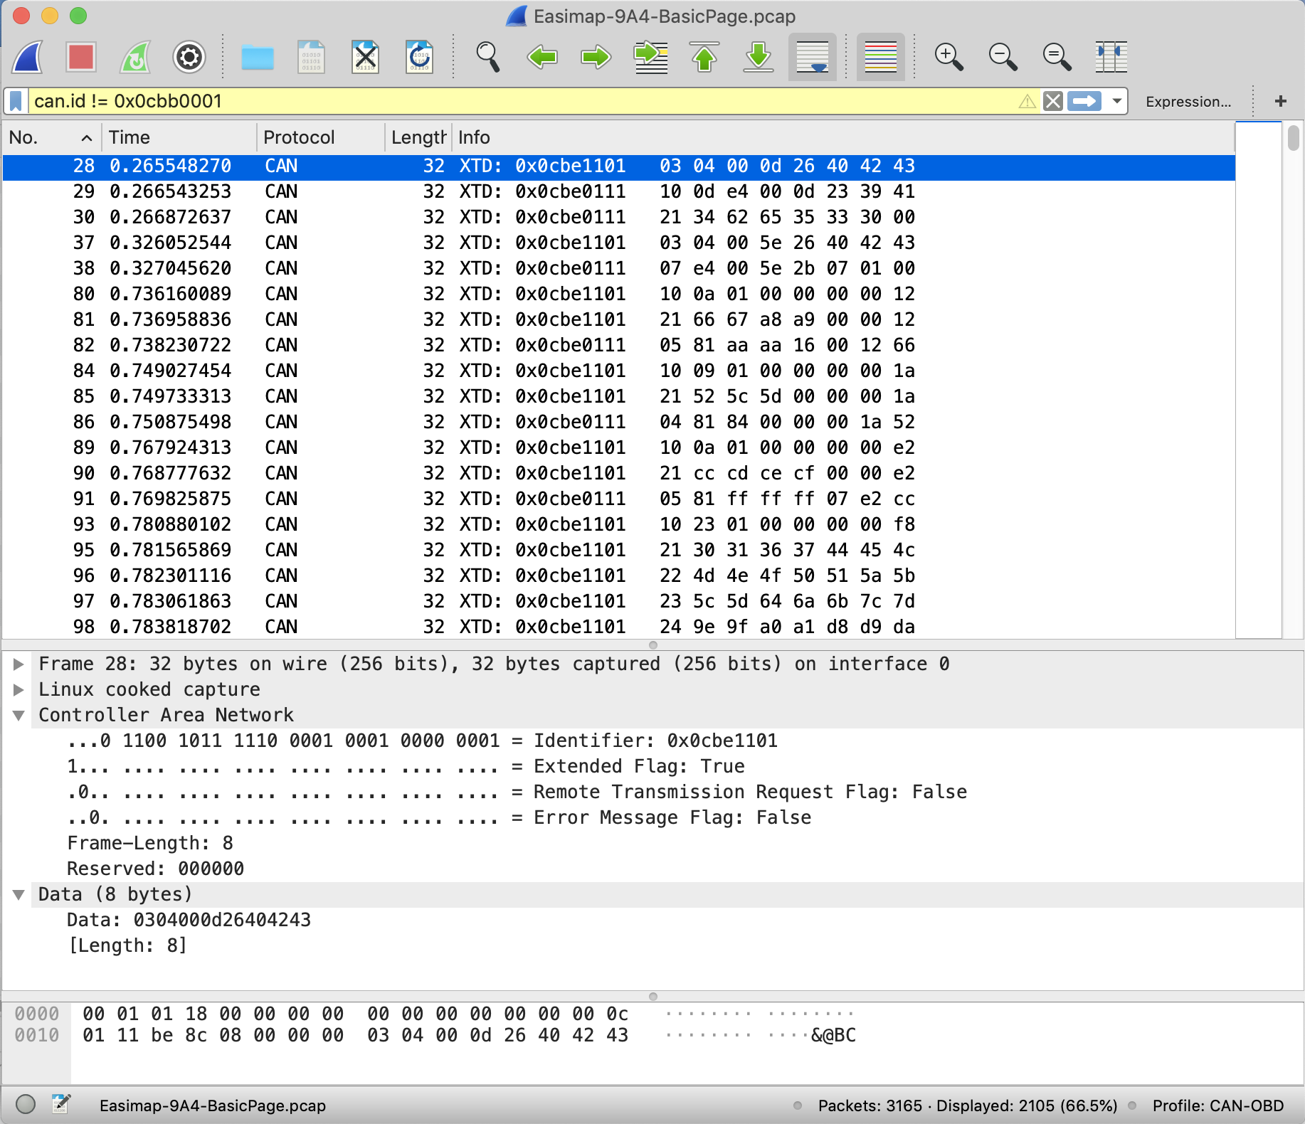Open recent display filter dropdown arrow
This screenshot has height=1124, width=1305.
[x=1117, y=101]
